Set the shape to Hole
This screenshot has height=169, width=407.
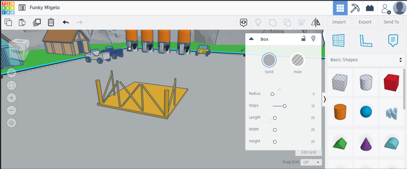[x=297, y=60]
